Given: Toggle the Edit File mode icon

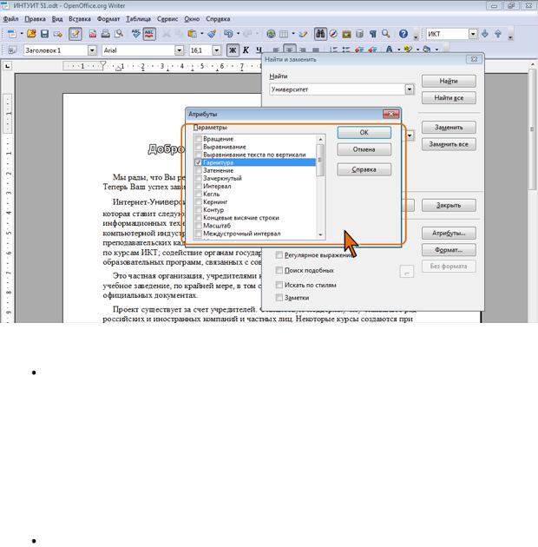Looking at the screenshot, I should pos(75,34).
